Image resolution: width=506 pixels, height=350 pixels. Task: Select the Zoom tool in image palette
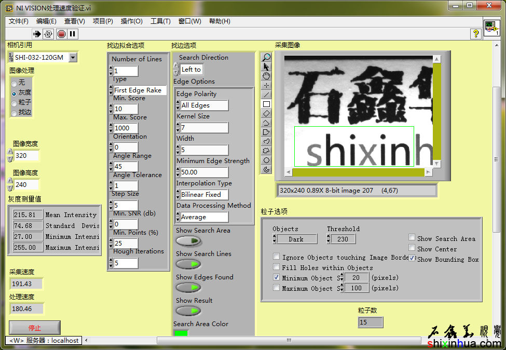[267, 58]
